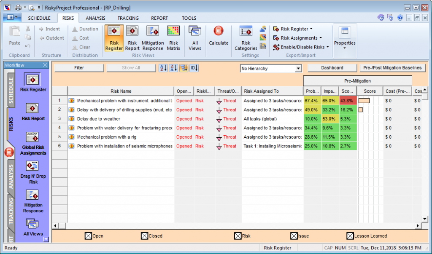This screenshot has height=254, width=432.
Task: Expand the Risk Register export/import dropdown
Action: click(x=293, y=29)
